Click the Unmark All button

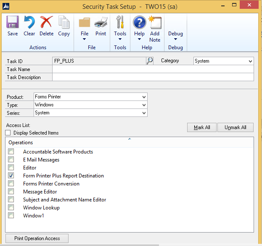point(236,127)
